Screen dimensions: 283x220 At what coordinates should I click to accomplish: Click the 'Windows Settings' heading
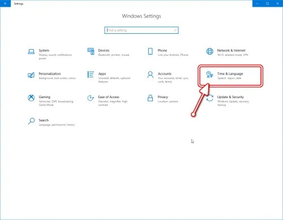(x=141, y=16)
